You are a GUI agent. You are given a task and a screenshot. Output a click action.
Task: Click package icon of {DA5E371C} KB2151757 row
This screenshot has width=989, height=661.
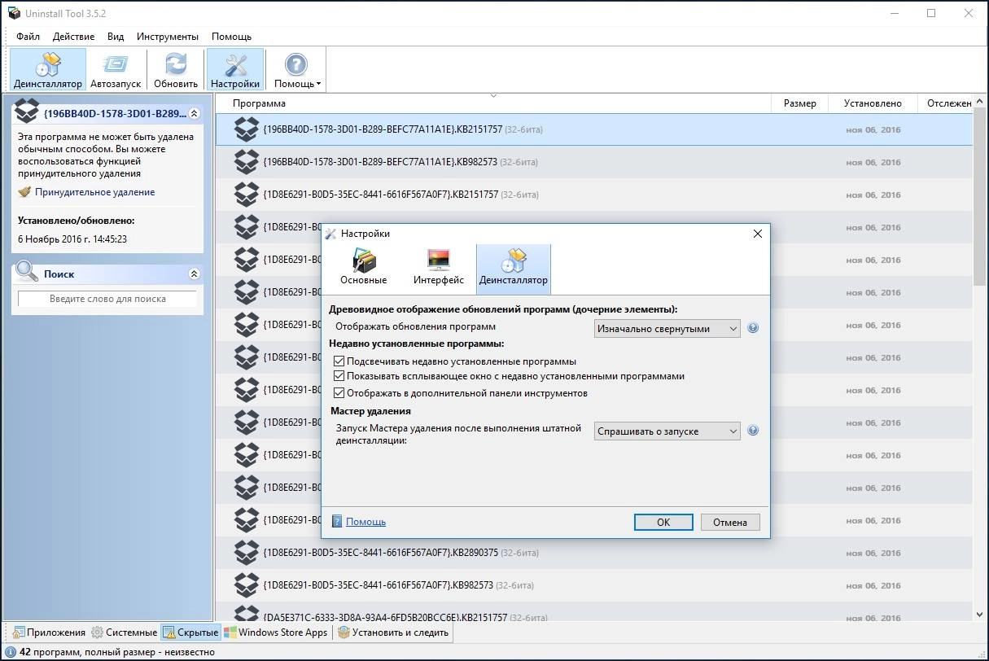247,615
